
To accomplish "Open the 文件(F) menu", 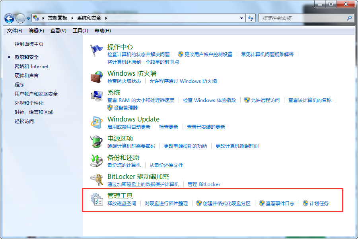I will pos(15,31).
